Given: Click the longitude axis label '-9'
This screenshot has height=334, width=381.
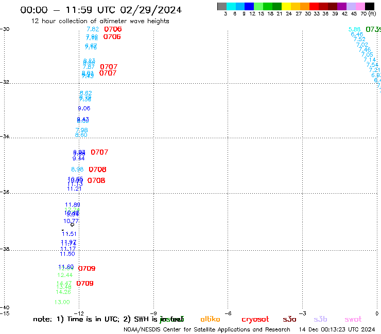Looking at the screenshot, I should [153, 313].
